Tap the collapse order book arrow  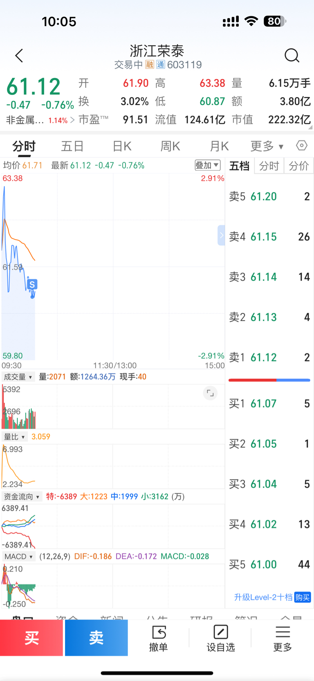(x=221, y=235)
